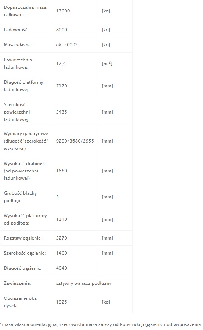Click the 1925 Obciążenie oka dyszla value
The image size is (203, 330).
pyautogui.click(x=62, y=302)
